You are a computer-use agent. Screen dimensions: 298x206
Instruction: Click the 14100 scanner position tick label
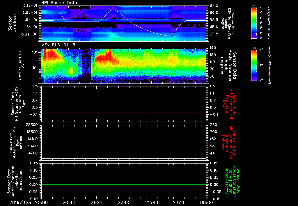32,139
